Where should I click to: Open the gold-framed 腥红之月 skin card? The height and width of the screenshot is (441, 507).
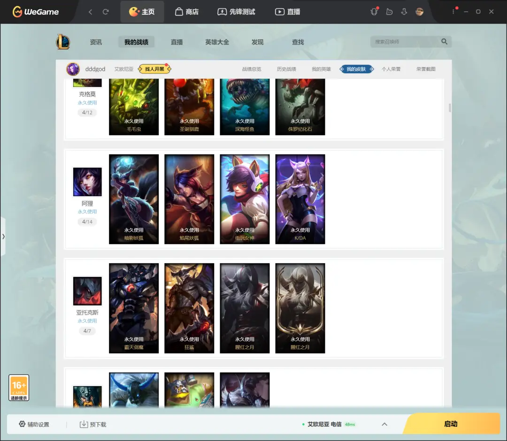[x=300, y=308]
